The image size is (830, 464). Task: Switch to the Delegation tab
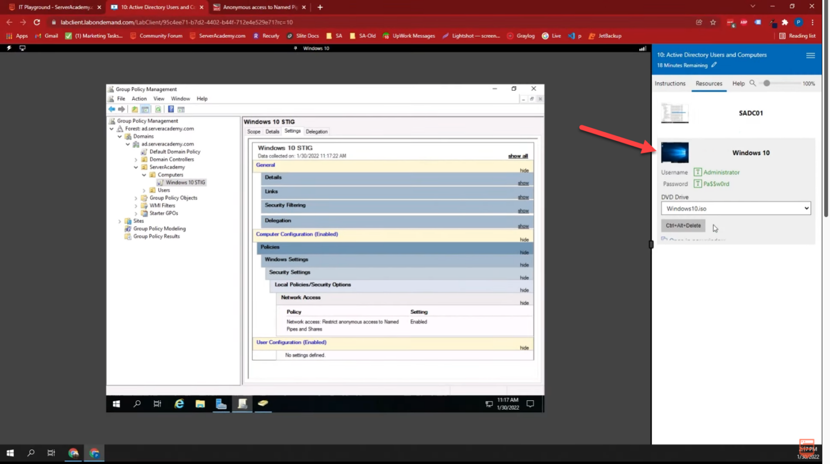coord(317,131)
